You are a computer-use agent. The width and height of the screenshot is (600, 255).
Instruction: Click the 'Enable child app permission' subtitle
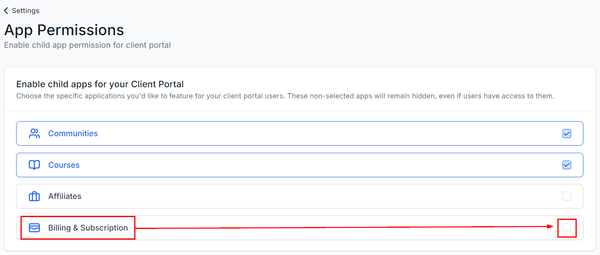pos(87,45)
